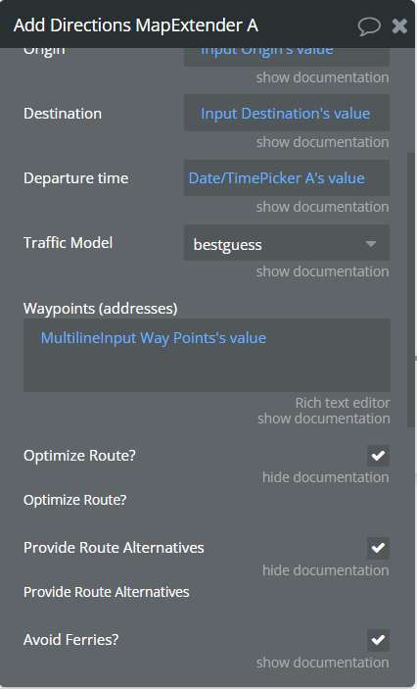
Task: Uncheck Provide Route Alternatives checkbox
Action: [378, 548]
